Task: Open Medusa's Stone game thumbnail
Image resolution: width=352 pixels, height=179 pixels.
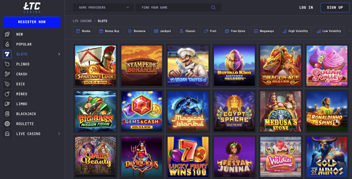Action: tap(280, 111)
